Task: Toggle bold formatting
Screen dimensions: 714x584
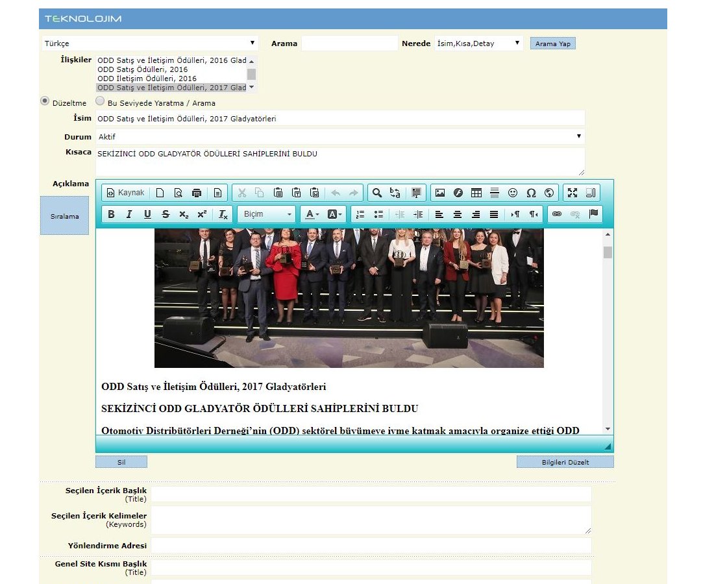Action: [x=111, y=214]
